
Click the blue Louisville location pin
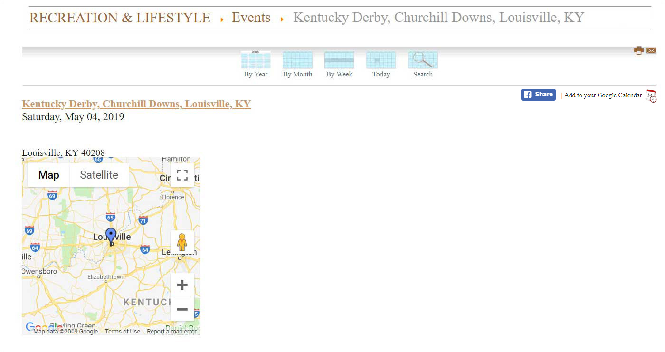tap(111, 236)
